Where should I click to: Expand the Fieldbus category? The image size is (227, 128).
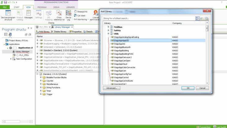click(108, 27)
